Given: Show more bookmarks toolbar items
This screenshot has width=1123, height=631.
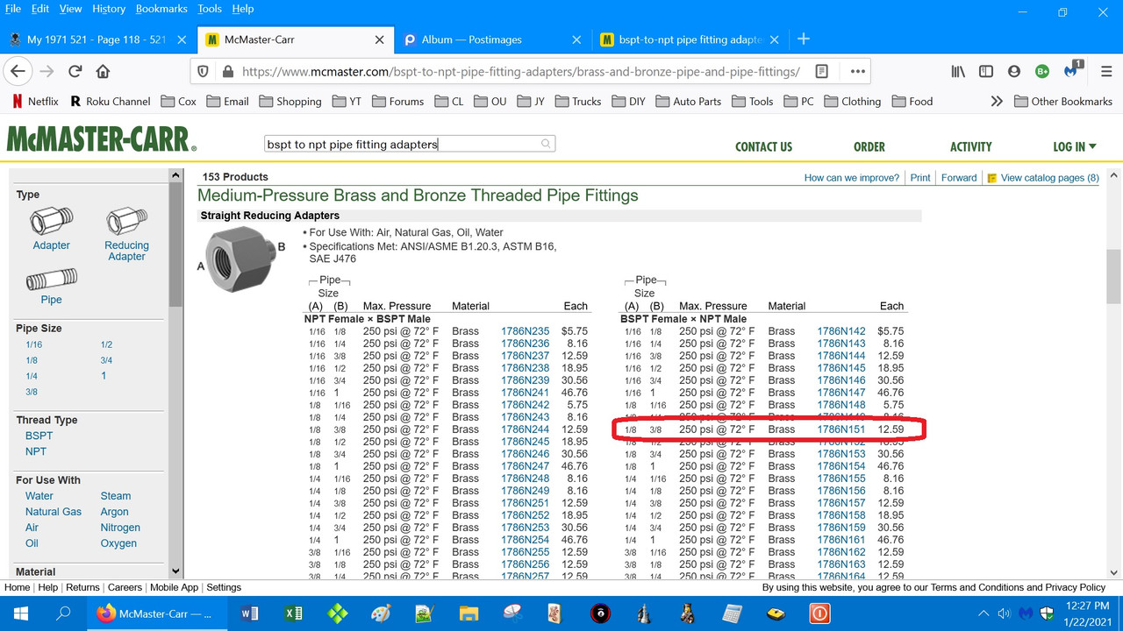Looking at the screenshot, I should (x=997, y=101).
